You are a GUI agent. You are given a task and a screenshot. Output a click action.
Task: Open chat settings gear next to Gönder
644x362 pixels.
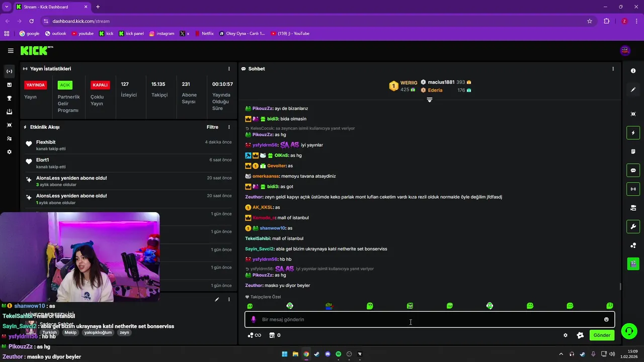[566, 335]
